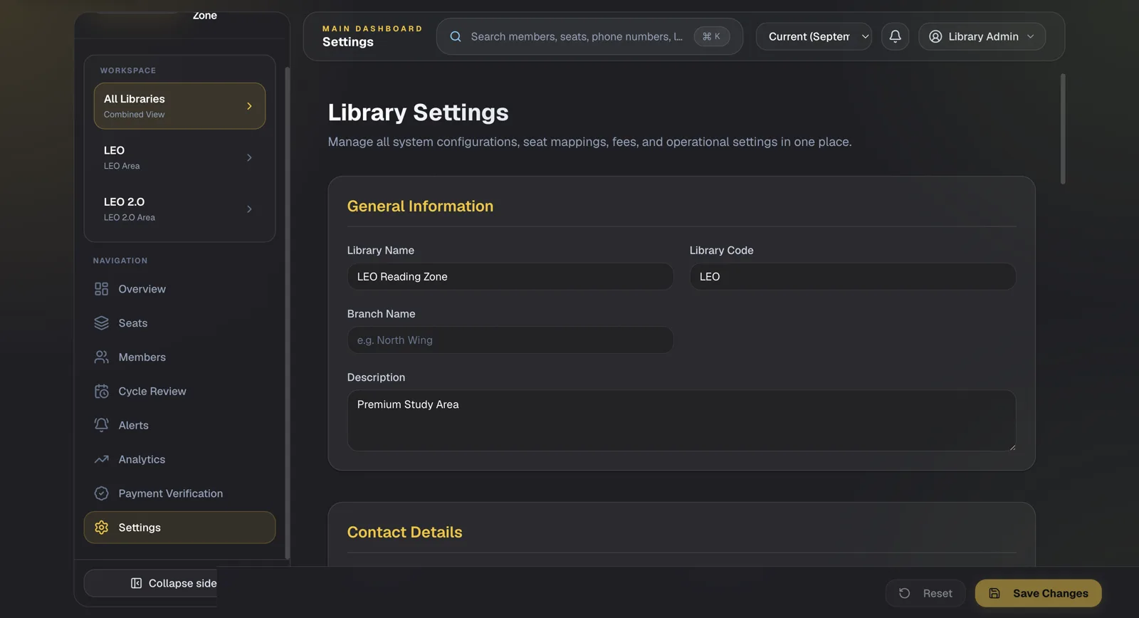Click the Collapse sidebar panel icon

136,583
